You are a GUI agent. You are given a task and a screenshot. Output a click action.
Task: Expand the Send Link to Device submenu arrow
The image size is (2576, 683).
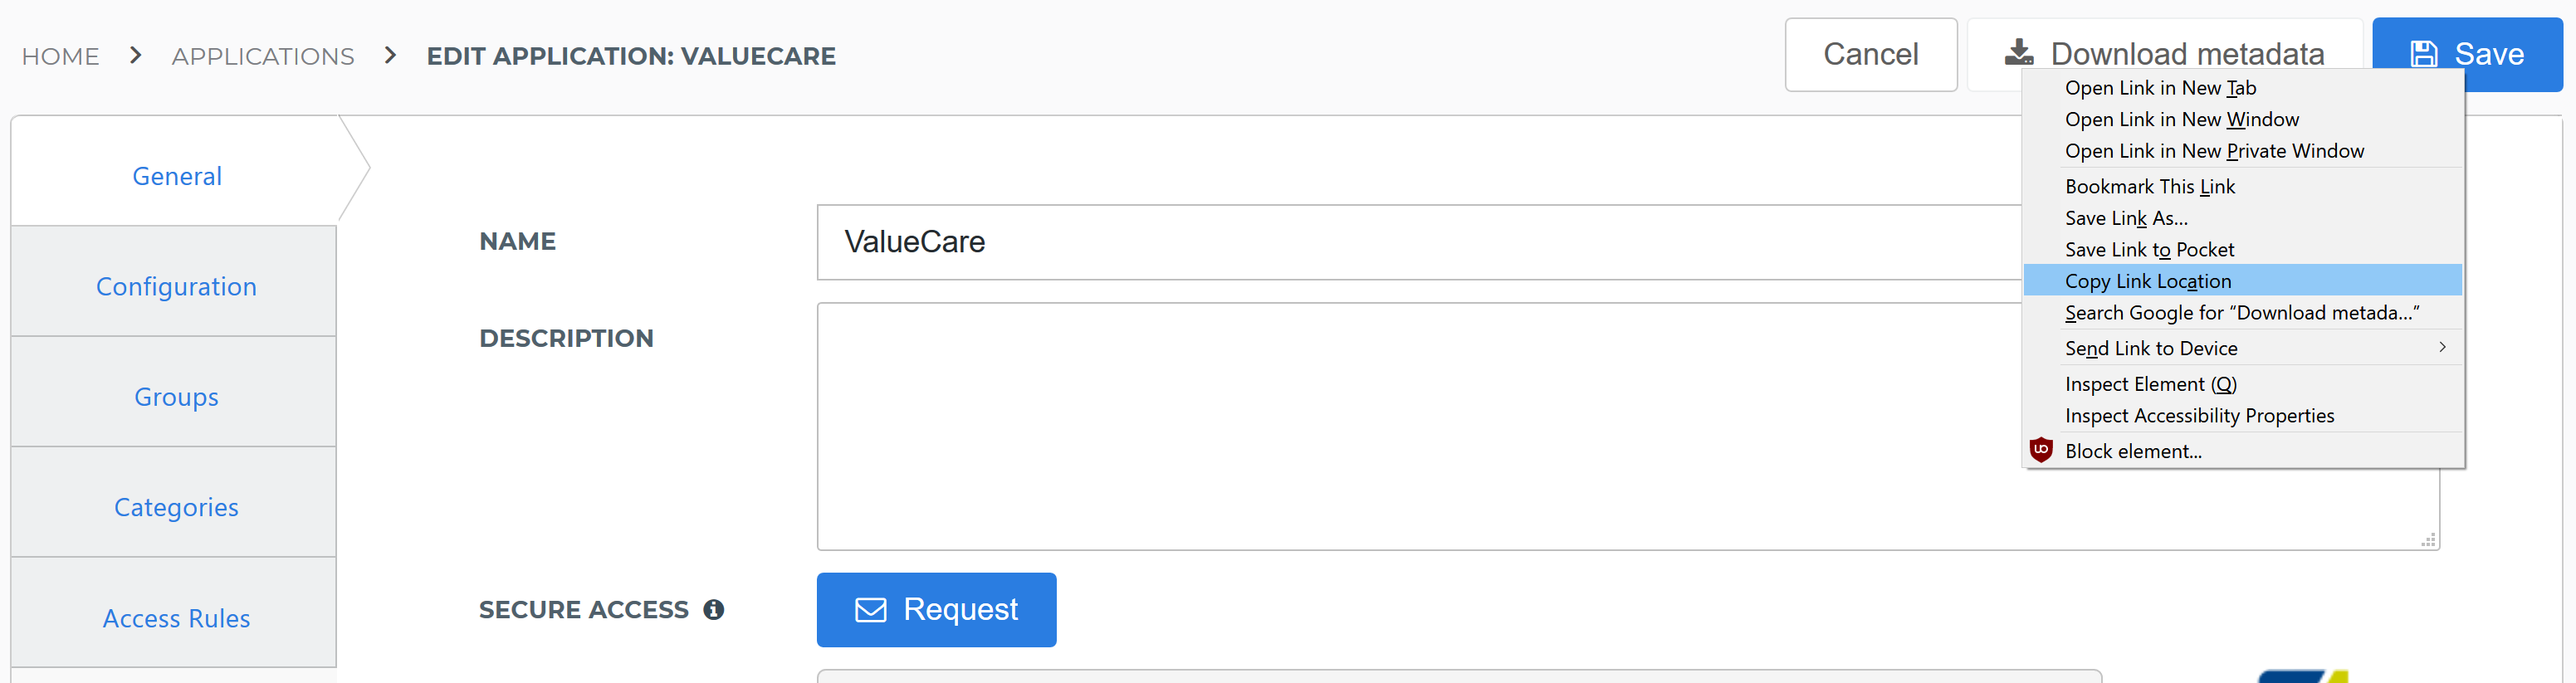click(2442, 347)
